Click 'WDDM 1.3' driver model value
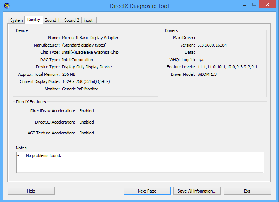 (x=207, y=74)
